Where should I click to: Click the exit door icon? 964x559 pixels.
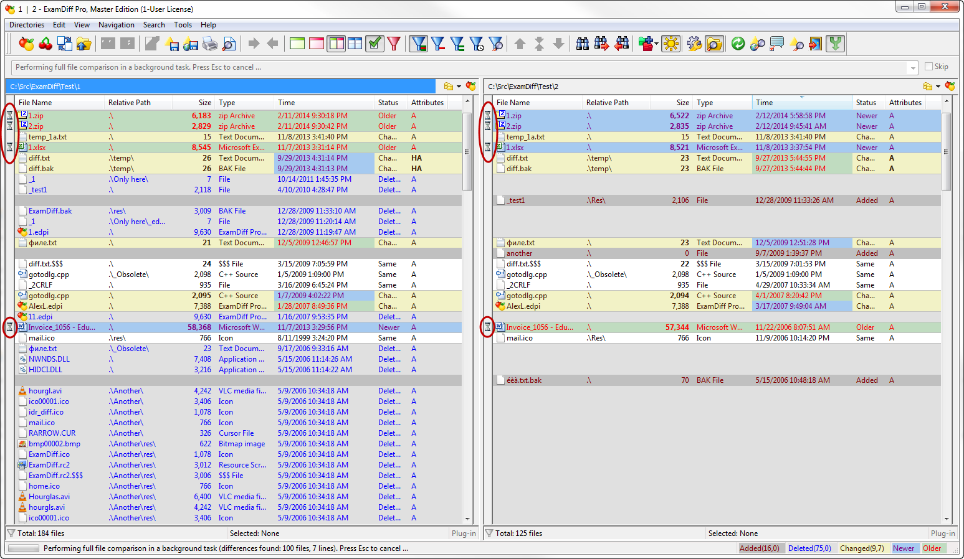tap(816, 44)
